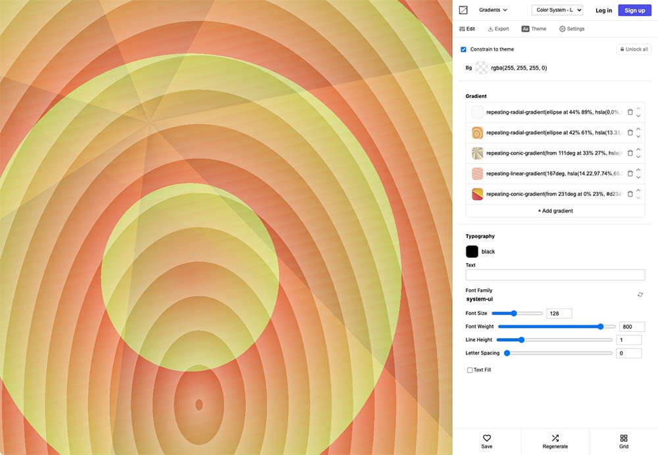Click the Line Height value field
This screenshot has width=658, height=455.
(x=628, y=340)
